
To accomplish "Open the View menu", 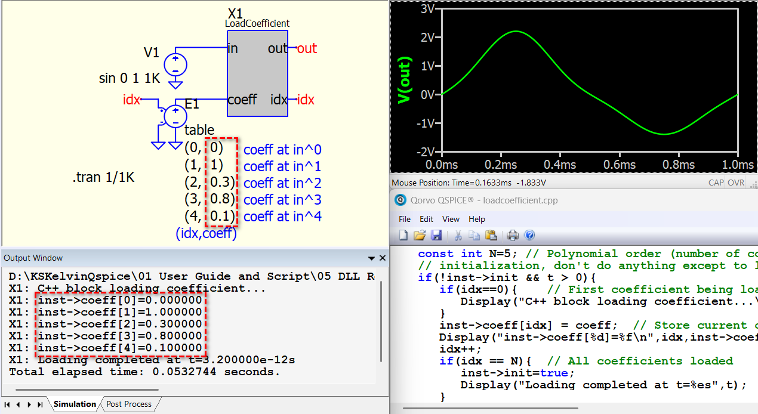I will coord(451,219).
